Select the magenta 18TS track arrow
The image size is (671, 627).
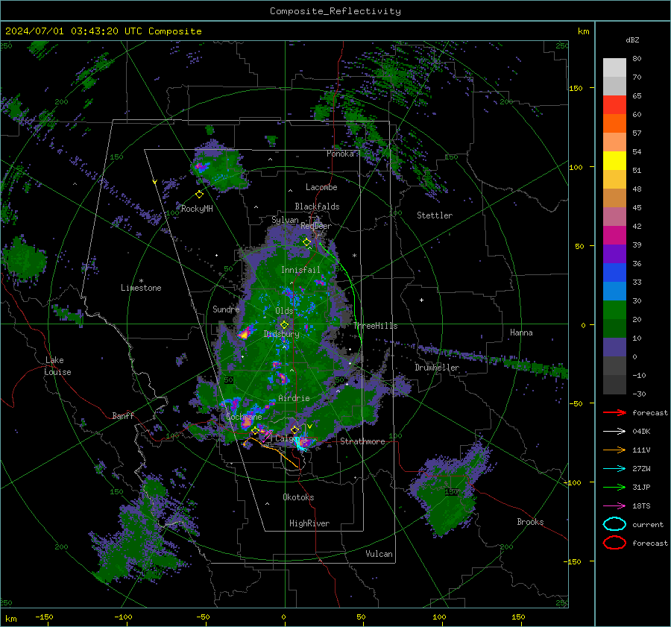point(614,506)
